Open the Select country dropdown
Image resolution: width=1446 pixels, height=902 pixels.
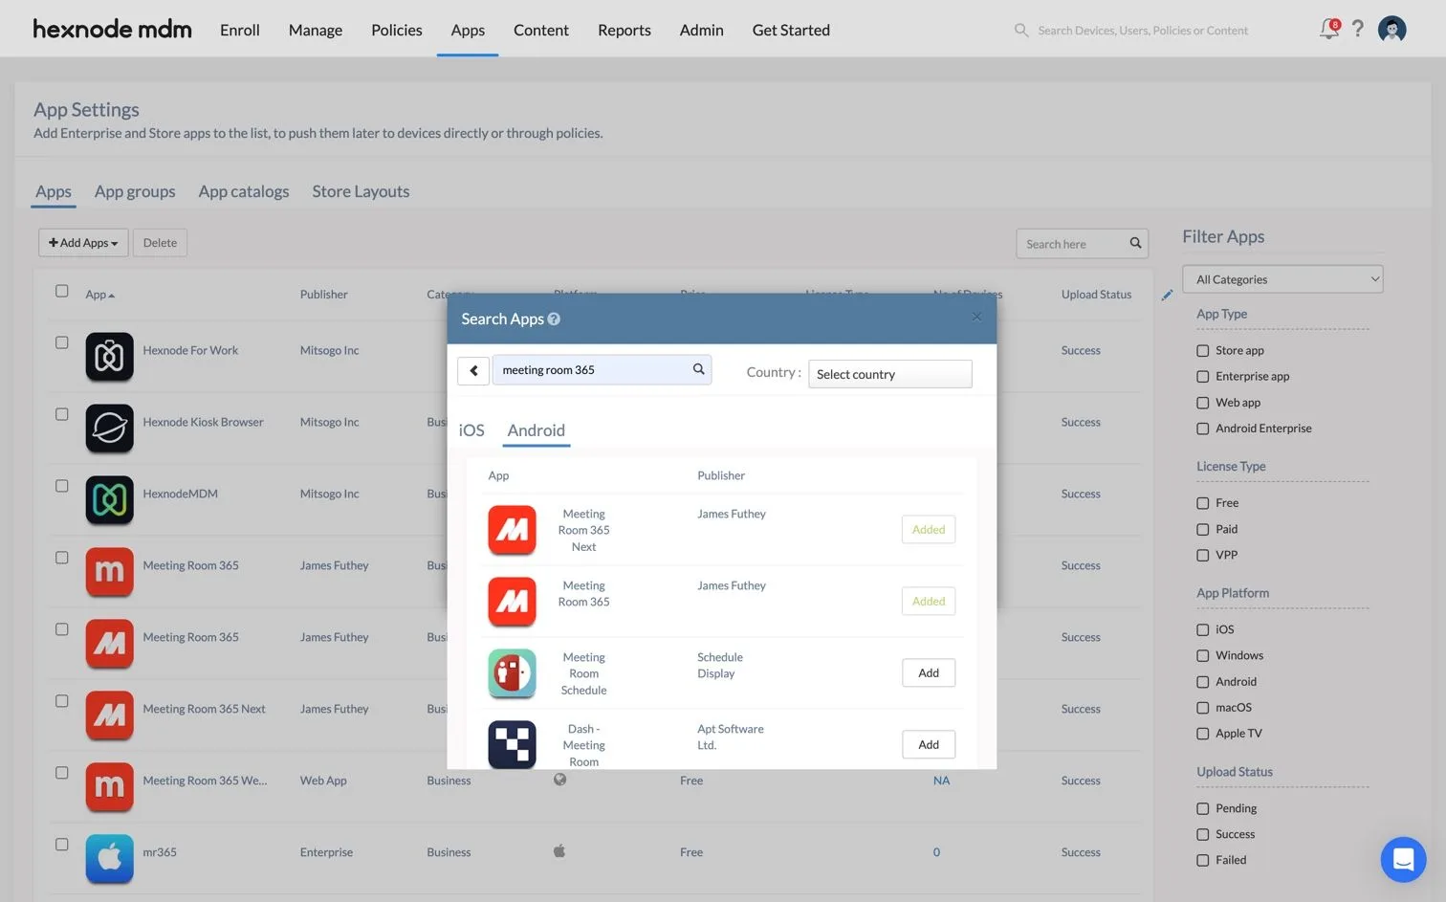(x=889, y=374)
